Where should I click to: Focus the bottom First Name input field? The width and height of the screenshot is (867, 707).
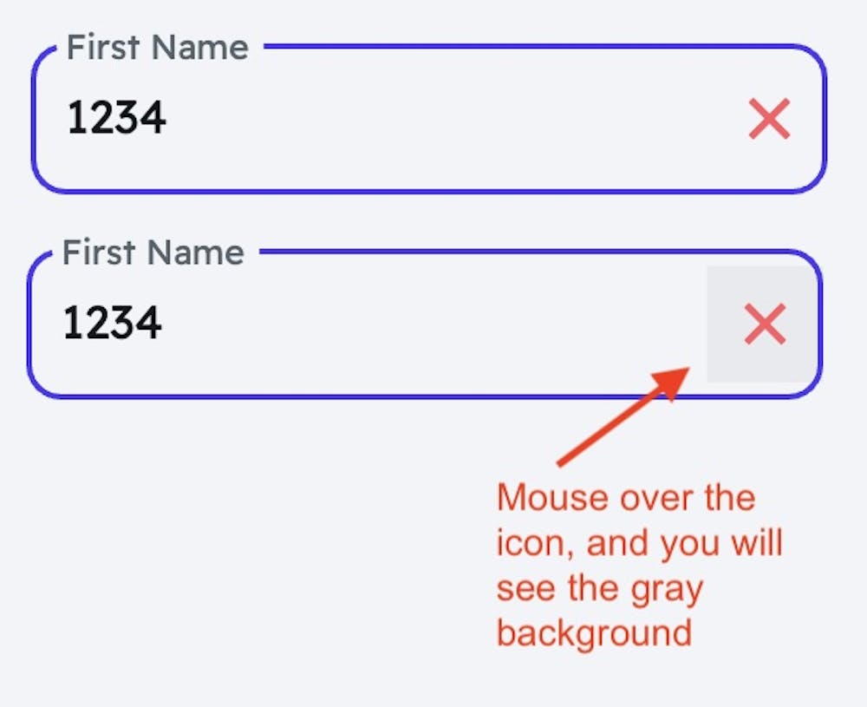(416, 324)
